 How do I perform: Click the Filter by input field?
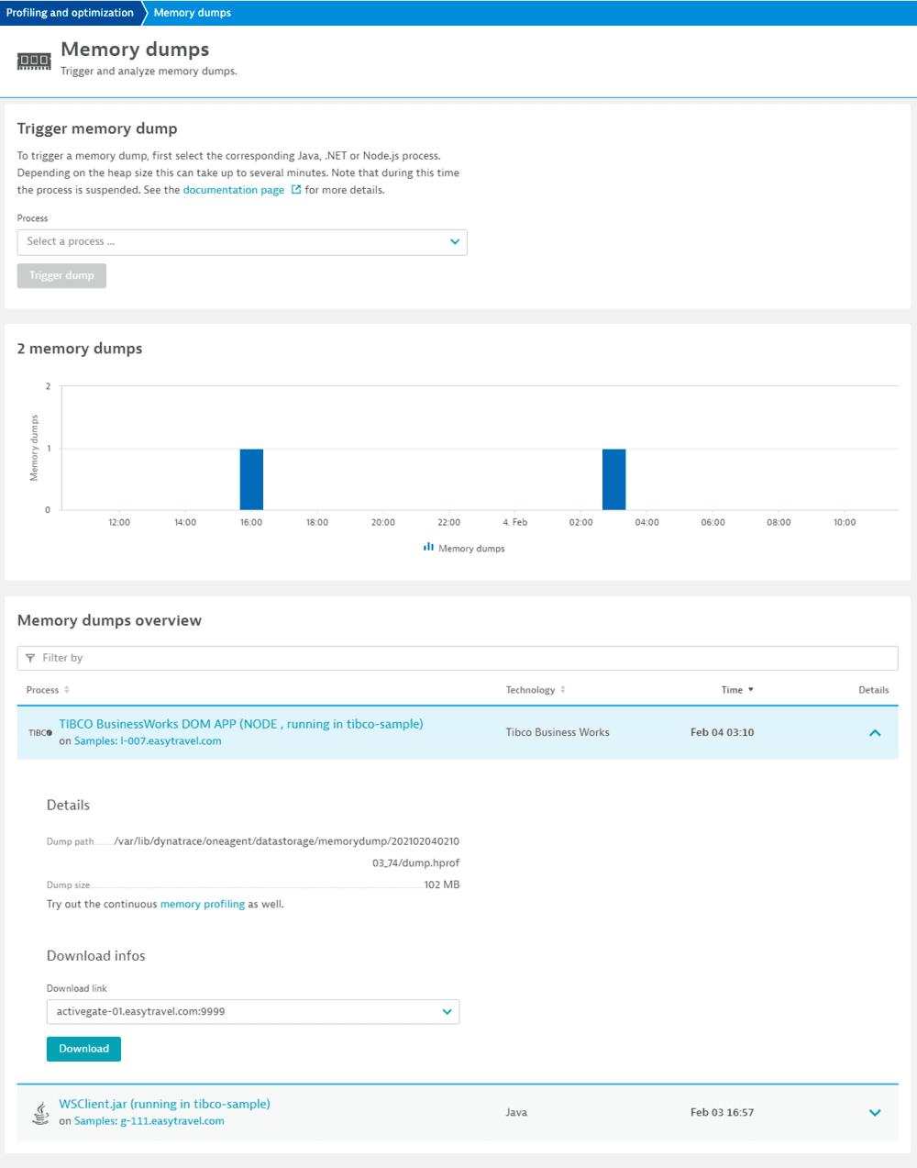pyautogui.click(x=367, y=658)
